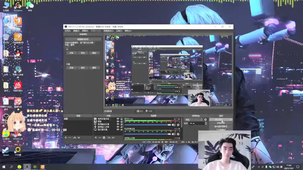Adjust second mixer channel volume slider
The height and width of the screenshot is (170, 303).
[148, 134]
